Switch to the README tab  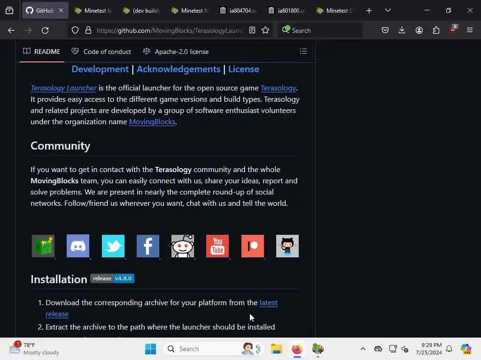tap(42, 52)
